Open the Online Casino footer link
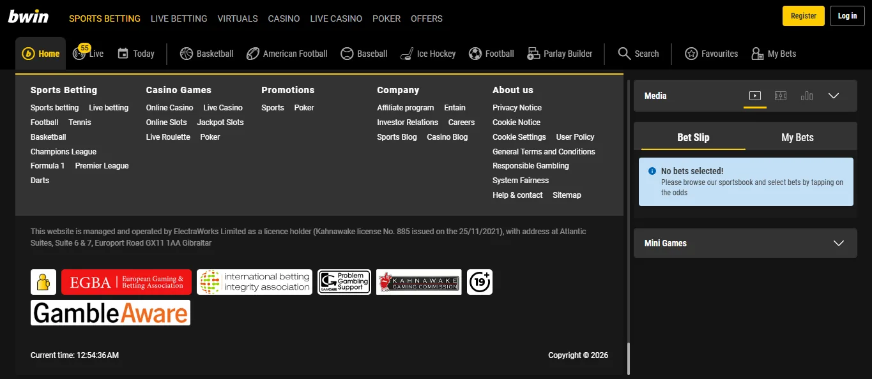872x379 pixels. tap(169, 108)
